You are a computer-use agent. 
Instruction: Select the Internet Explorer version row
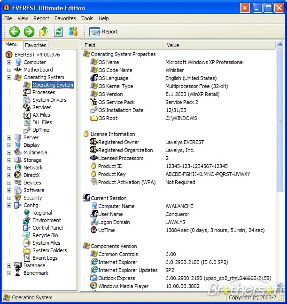click(178, 262)
